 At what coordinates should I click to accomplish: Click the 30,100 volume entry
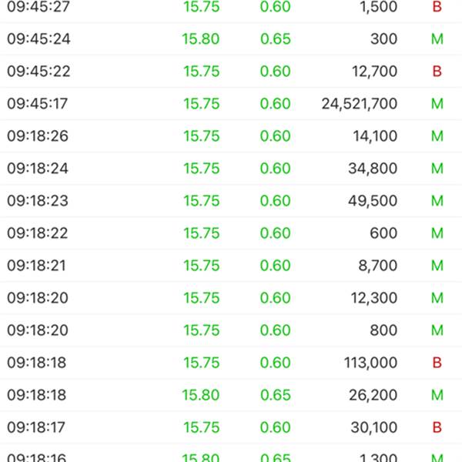[x=373, y=427]
